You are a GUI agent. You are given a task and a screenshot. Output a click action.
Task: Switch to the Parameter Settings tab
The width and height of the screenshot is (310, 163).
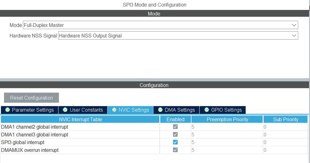(30, 110)
